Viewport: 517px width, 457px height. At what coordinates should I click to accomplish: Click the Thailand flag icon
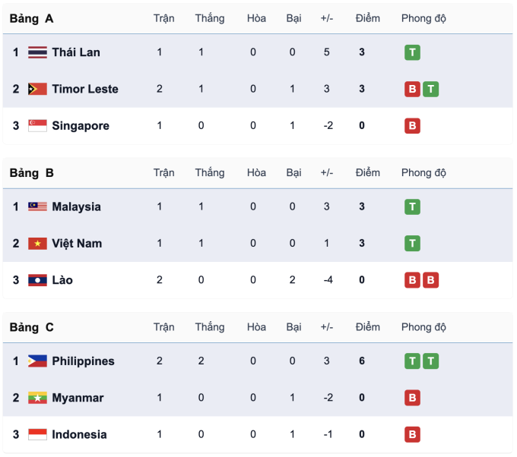(37, 52)
